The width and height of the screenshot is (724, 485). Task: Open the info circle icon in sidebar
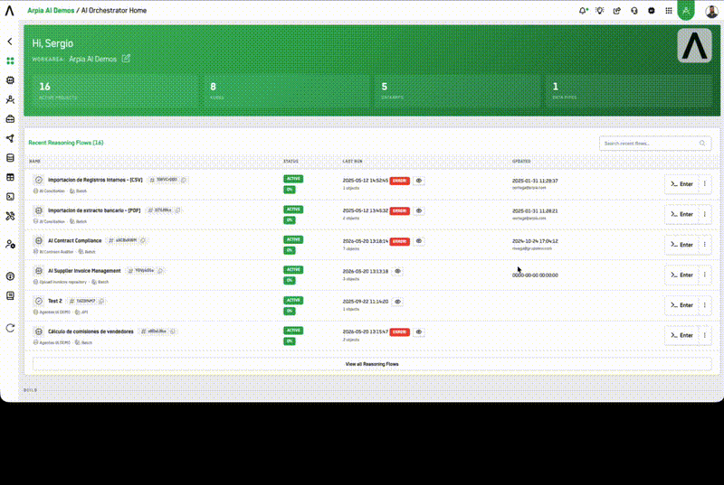pyautogui.click(x=10, y=276)
